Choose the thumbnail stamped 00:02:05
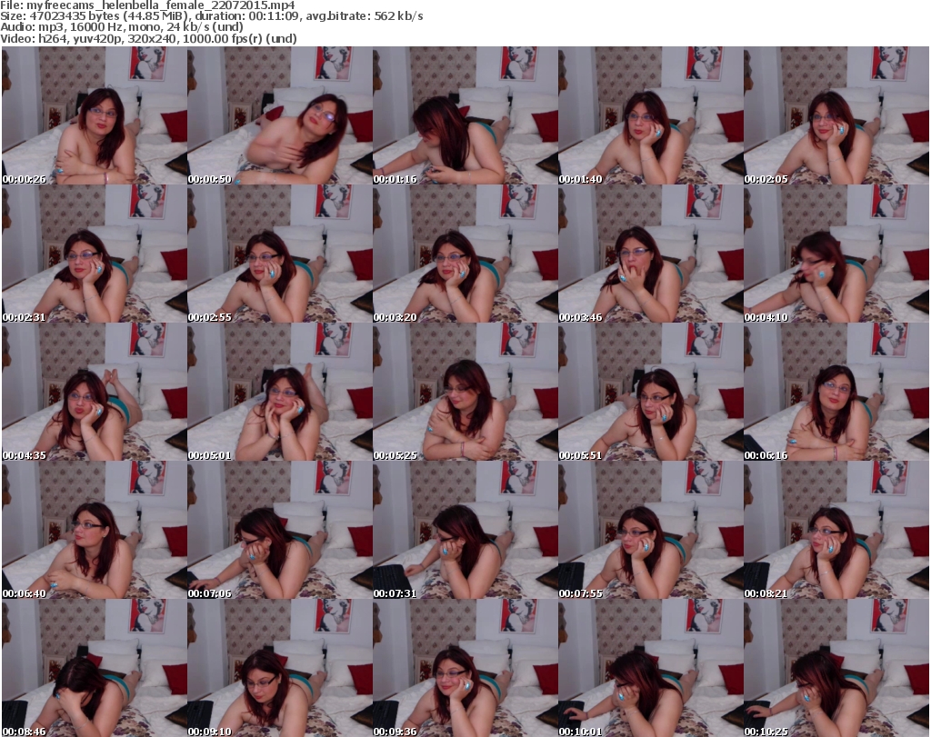Image resolution: width=931 pixels, height=737 pixels. pyautogui.click(x=836, y=115)
